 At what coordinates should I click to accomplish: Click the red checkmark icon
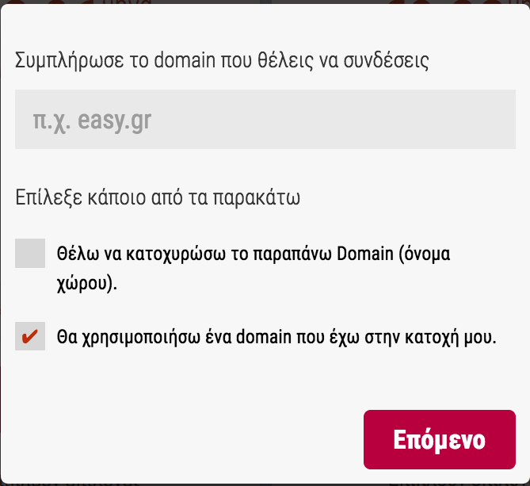pos(30,336)
